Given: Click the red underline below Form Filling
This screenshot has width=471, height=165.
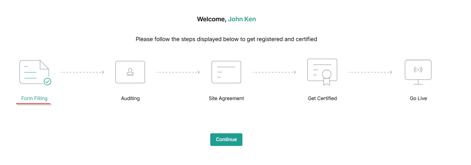Looking at the screenshot, I should 34,104.
